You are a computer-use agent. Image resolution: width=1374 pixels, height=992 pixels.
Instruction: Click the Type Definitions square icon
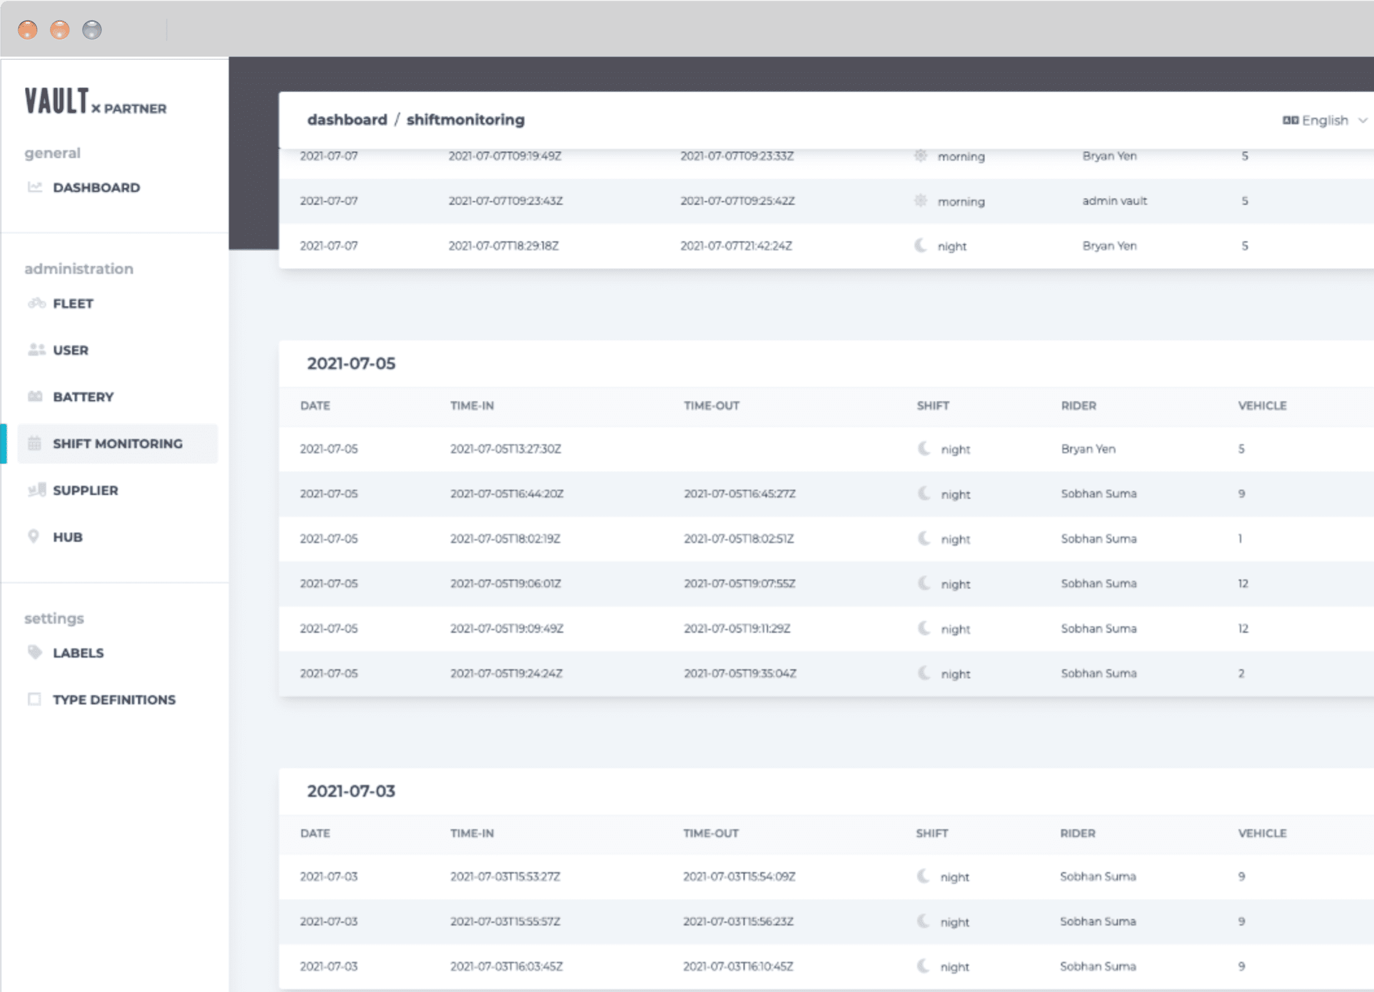point(34,699)
